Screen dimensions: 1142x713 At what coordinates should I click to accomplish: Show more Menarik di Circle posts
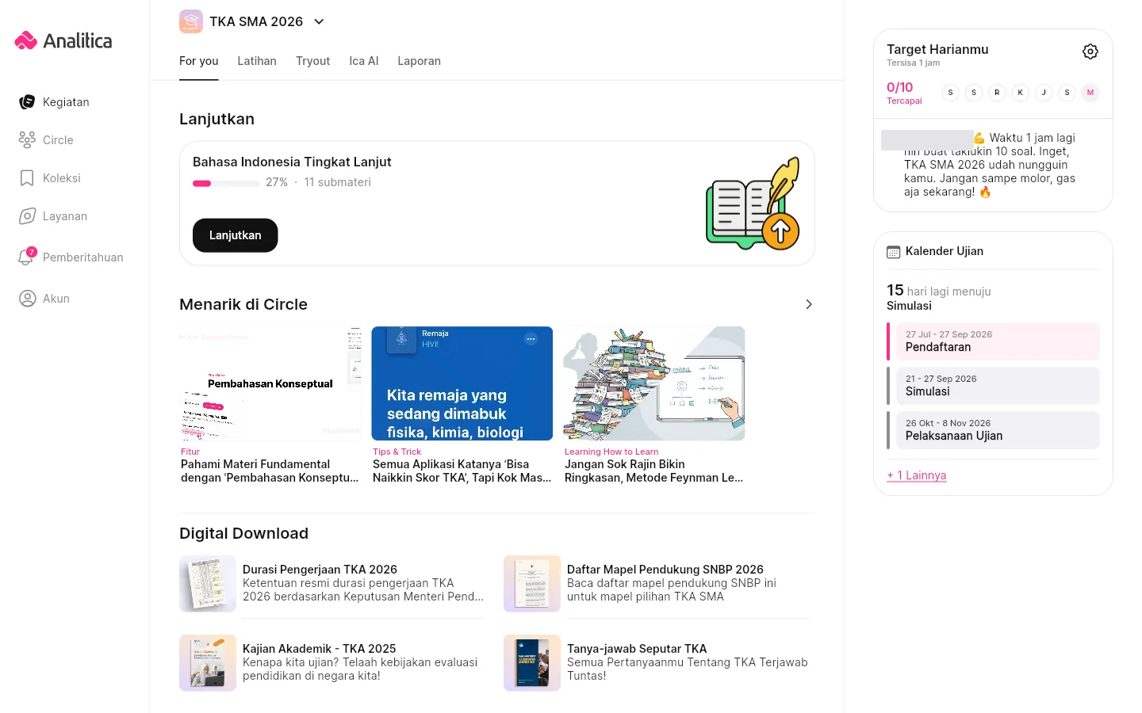point(808,304)
